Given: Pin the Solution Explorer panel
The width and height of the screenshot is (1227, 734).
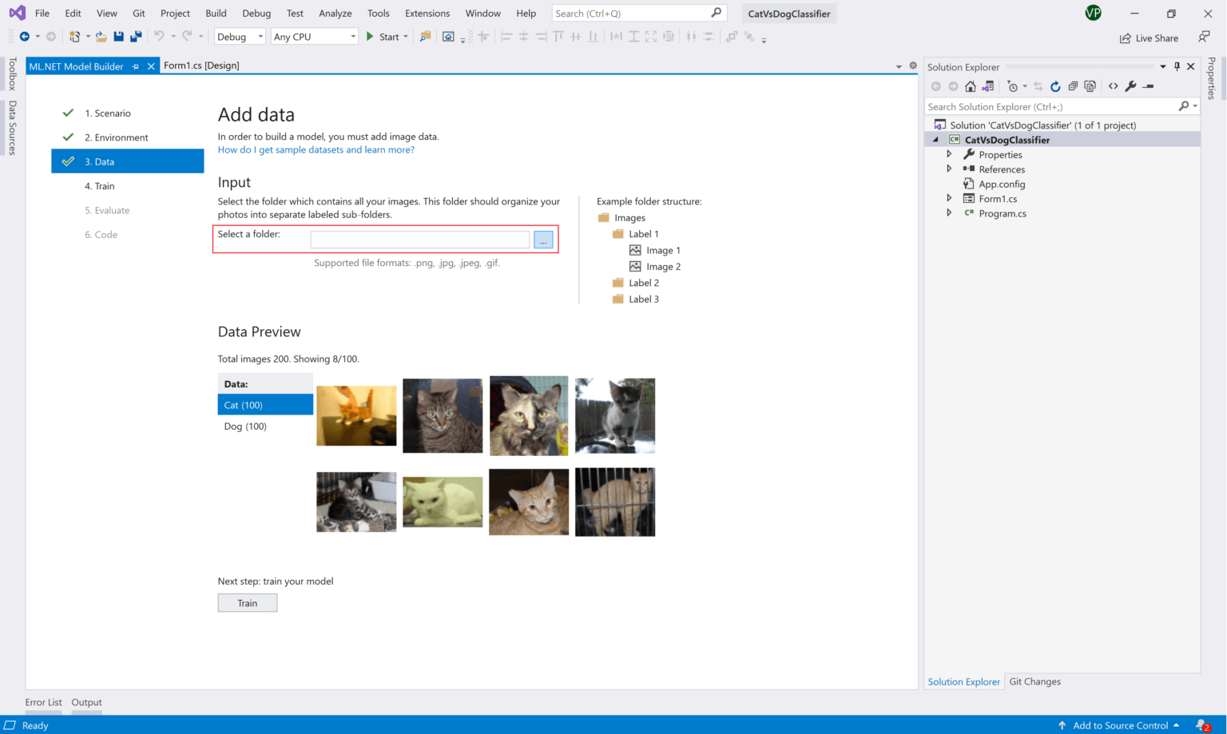Looking at the screenshot, I should 1177,66.
